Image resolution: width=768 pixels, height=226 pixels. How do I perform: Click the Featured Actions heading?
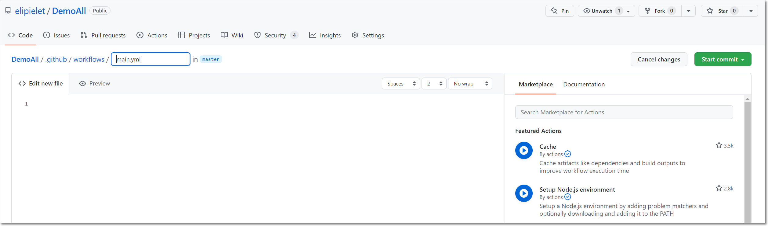pos(538,131)
